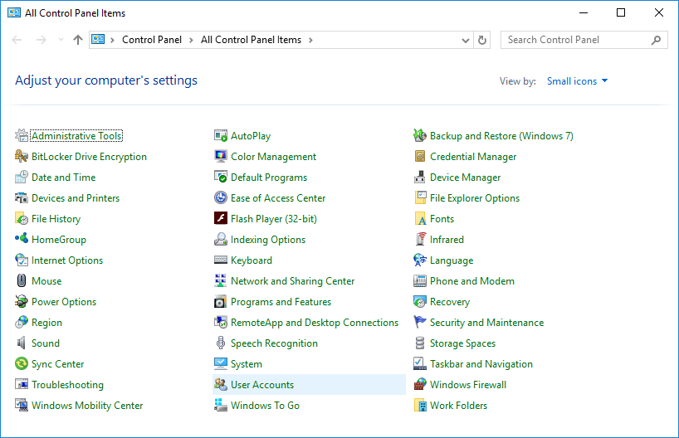Click the All Control Panel Items breadcrumb
Screen dimensions: 679x438
(x=251, y=40)
